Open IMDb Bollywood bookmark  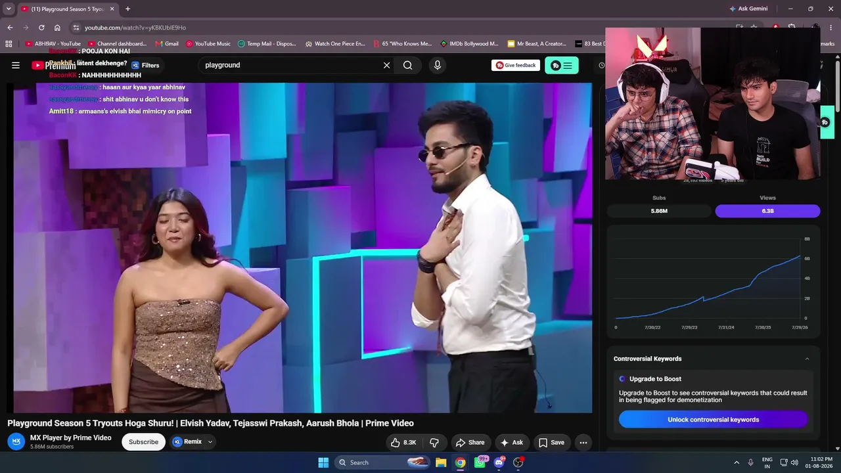[x=469, y=44]
